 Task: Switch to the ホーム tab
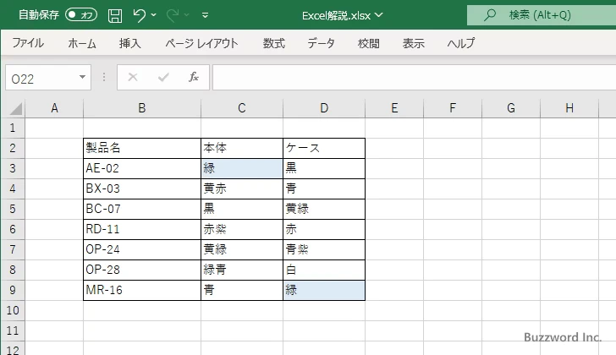point(82,43)
